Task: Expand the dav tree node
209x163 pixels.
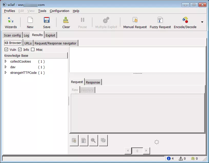Action: (6, 67)
